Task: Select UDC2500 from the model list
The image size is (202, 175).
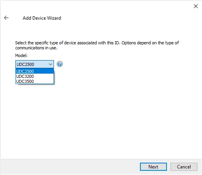Action: click(35, 71)
